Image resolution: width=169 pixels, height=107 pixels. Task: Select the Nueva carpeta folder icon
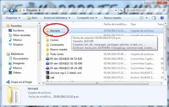47,49
